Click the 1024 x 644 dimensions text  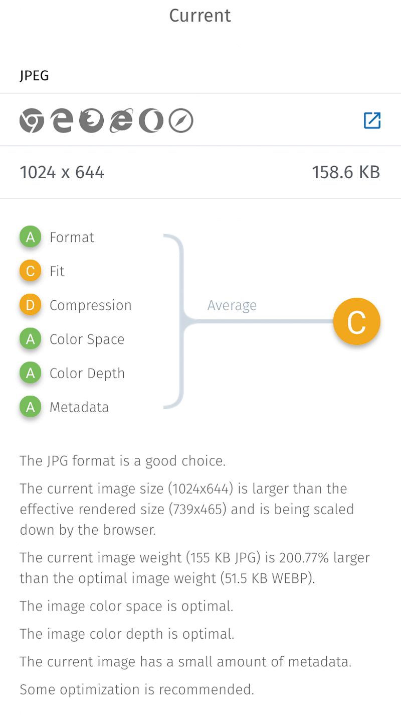62,172
